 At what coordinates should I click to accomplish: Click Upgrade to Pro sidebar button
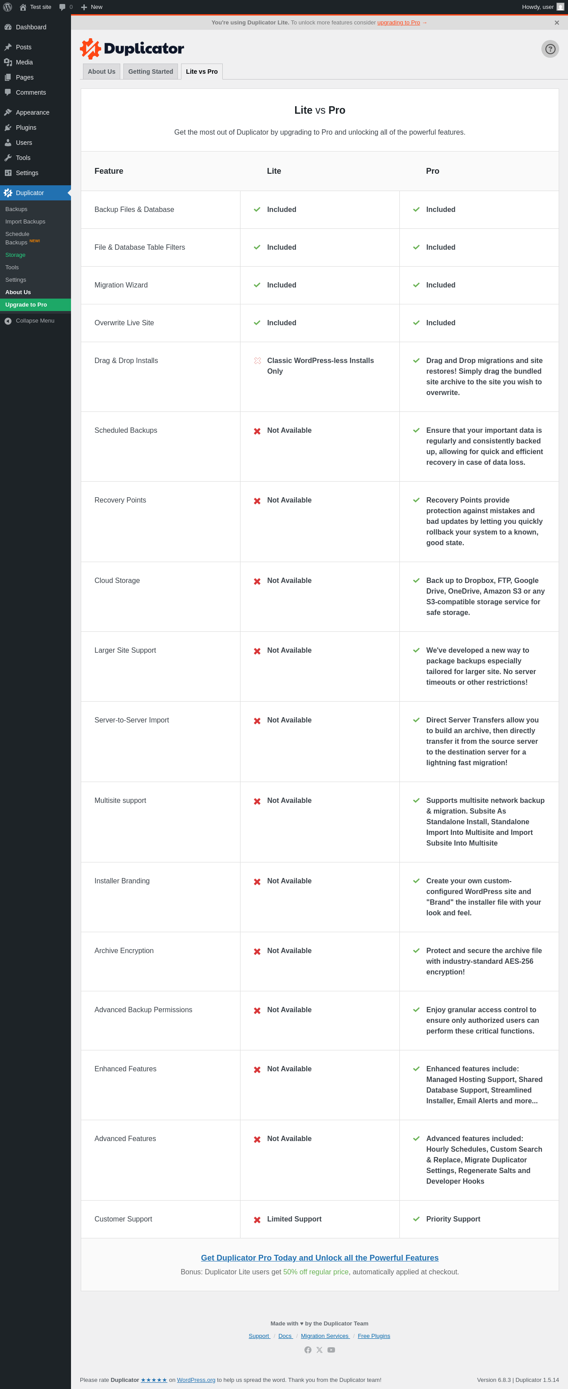point(26,305)
